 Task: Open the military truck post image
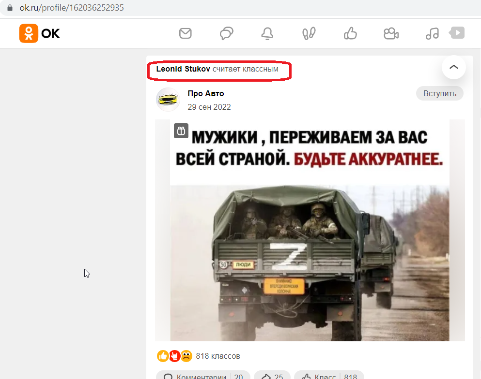click(310, 230)
